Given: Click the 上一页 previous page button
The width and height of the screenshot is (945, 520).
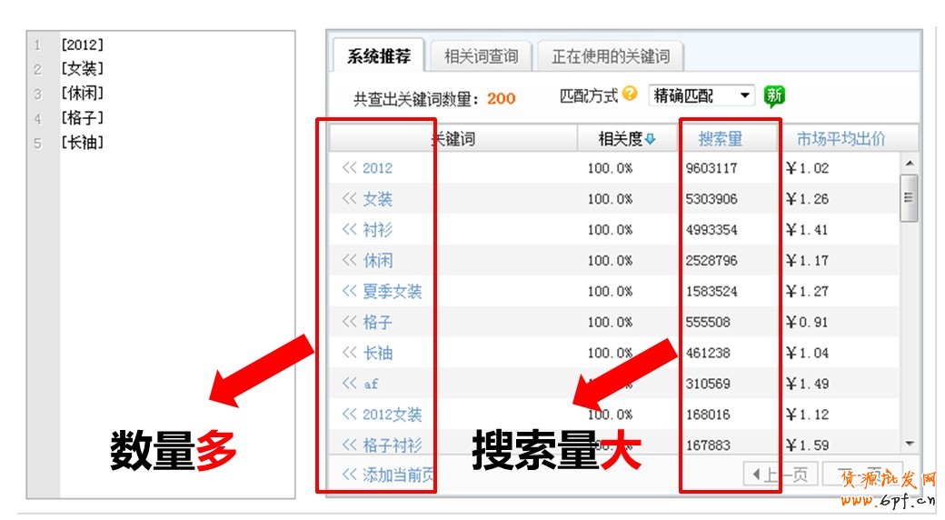Looking at the screenshot, I should [x=780, y=475].
